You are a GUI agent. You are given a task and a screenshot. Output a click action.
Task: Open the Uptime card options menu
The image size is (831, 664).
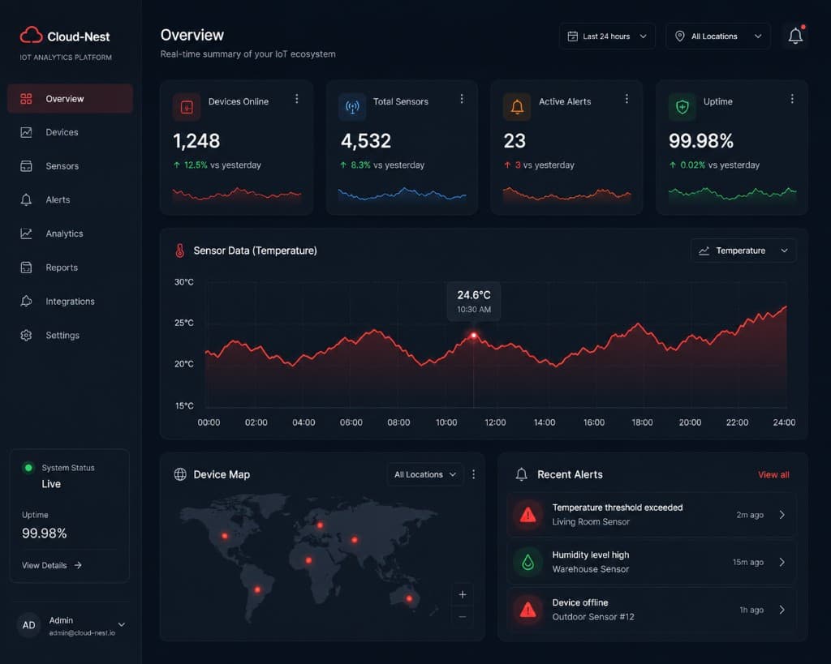(x=792, y=99)
